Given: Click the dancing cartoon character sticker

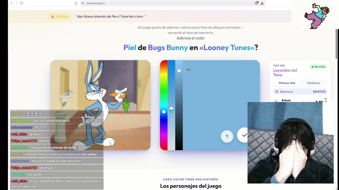Looking at the screenshot, I should point(317,16).
